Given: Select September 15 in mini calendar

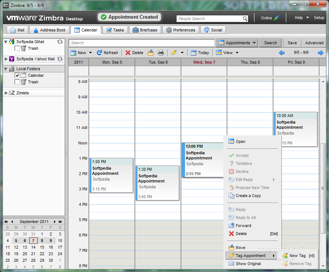Looking at the screenshot, I should click(x=42, y=247).
